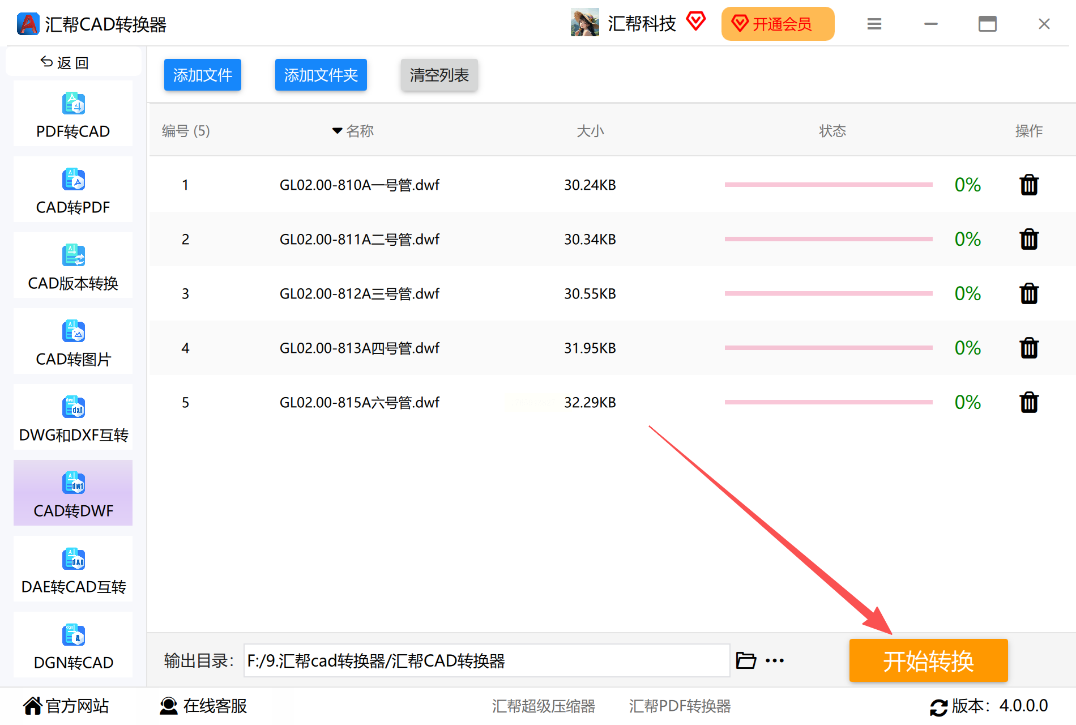Click version text 4.0.0.0

1024,706
